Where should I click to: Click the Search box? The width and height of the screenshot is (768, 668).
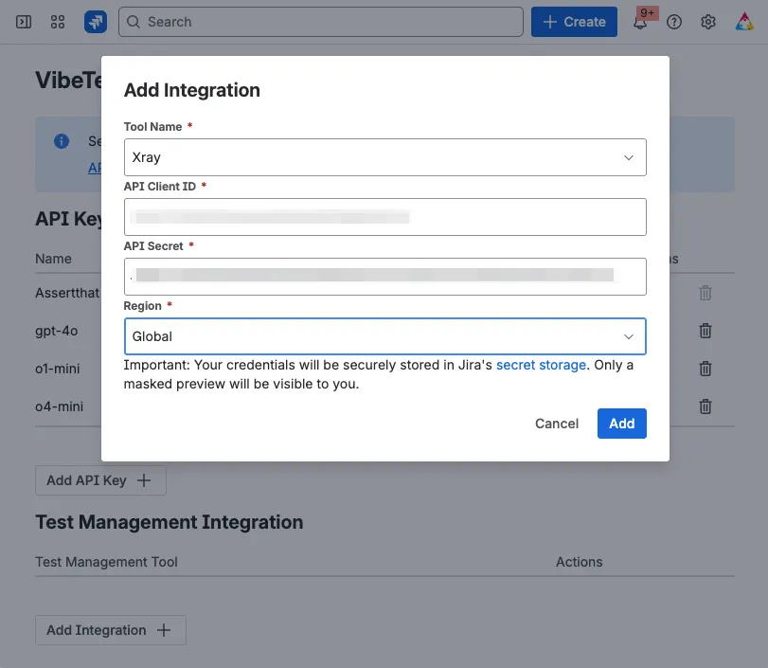(x=321, y=22)
